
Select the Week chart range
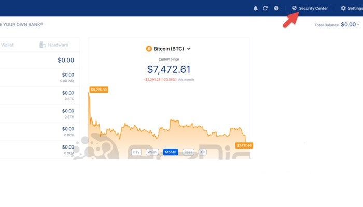pyautogui.click(x=152, y=152)
